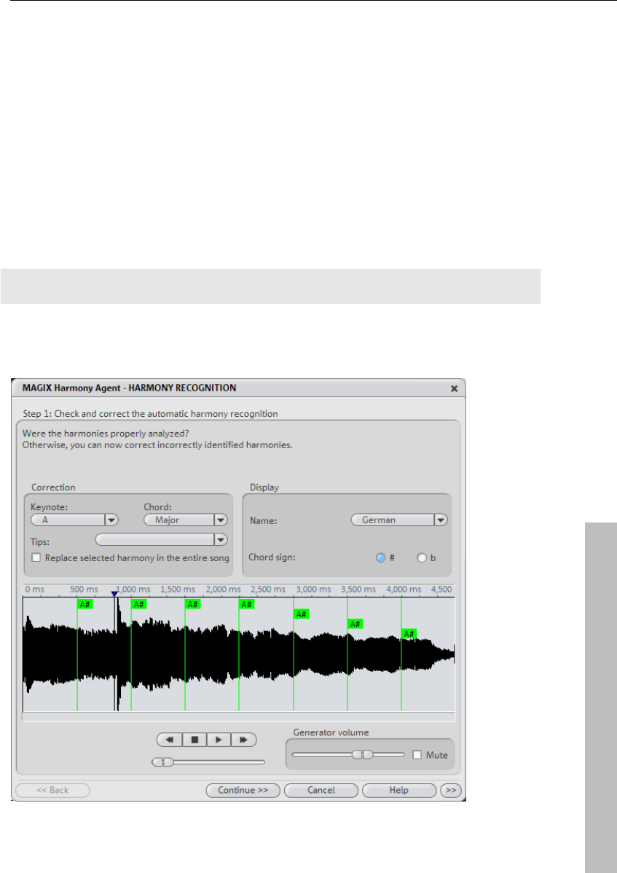The width and height of the screenshot is (617, 873).
Task: Click the fast forward button
Action: point(244,740)
